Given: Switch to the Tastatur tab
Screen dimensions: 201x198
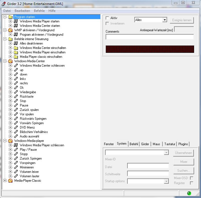Looking at the screenshot, I should click(170, 144).
